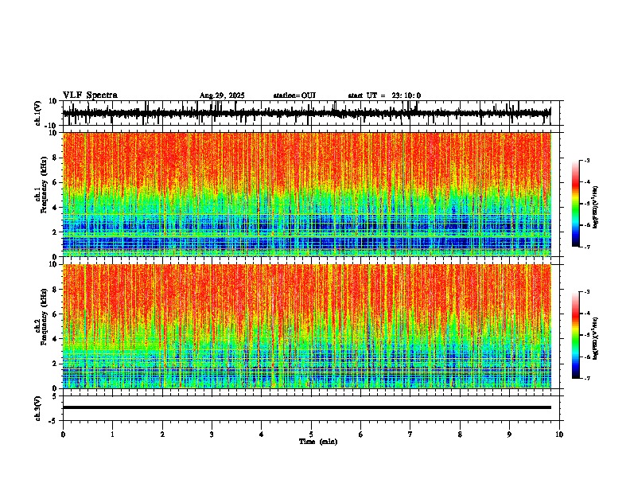This screenshot has width=630, height=487.
Task: Click the 1 minute tick label
Action: 112,434
